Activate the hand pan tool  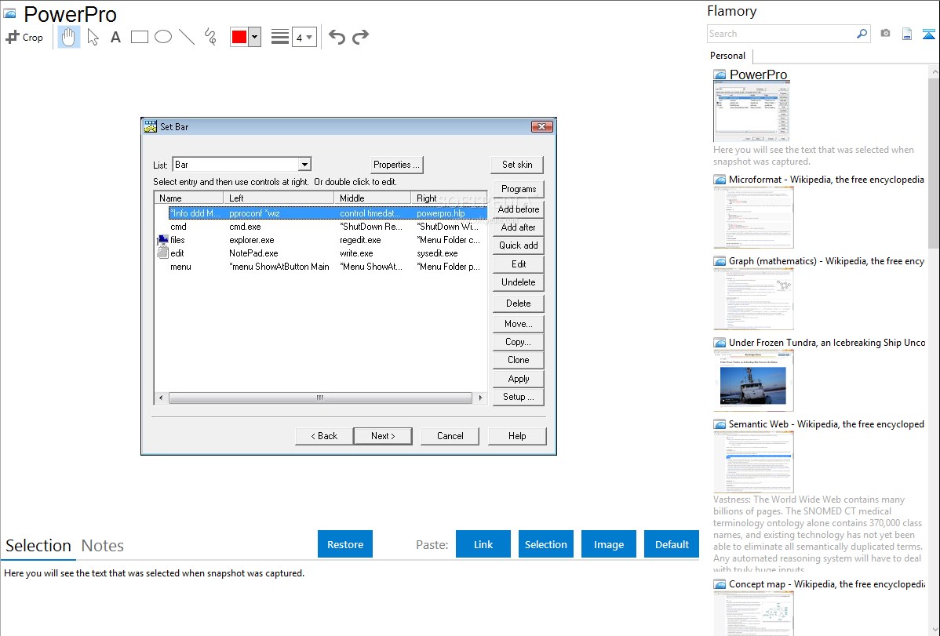tap(69, 37)
